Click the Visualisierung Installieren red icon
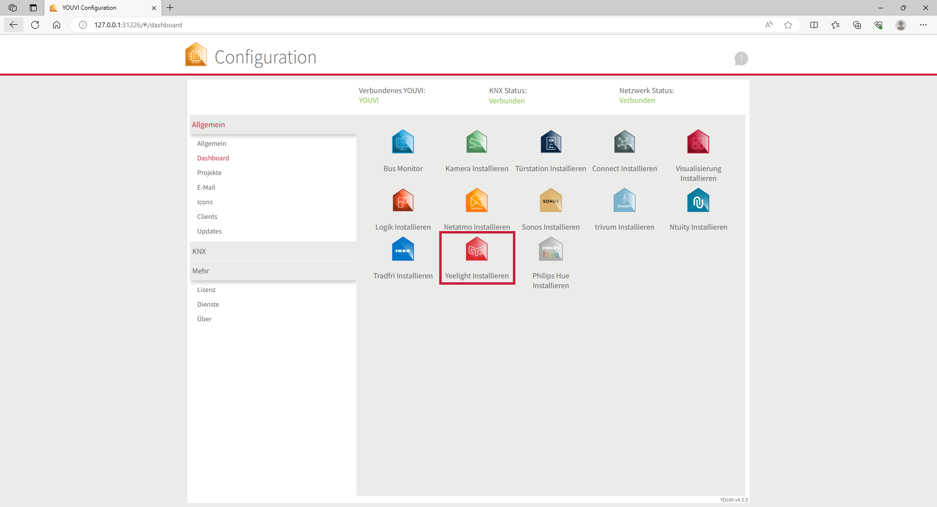This screenshot has width=937, height=507. pyautogui.click(x=698, y=142)
